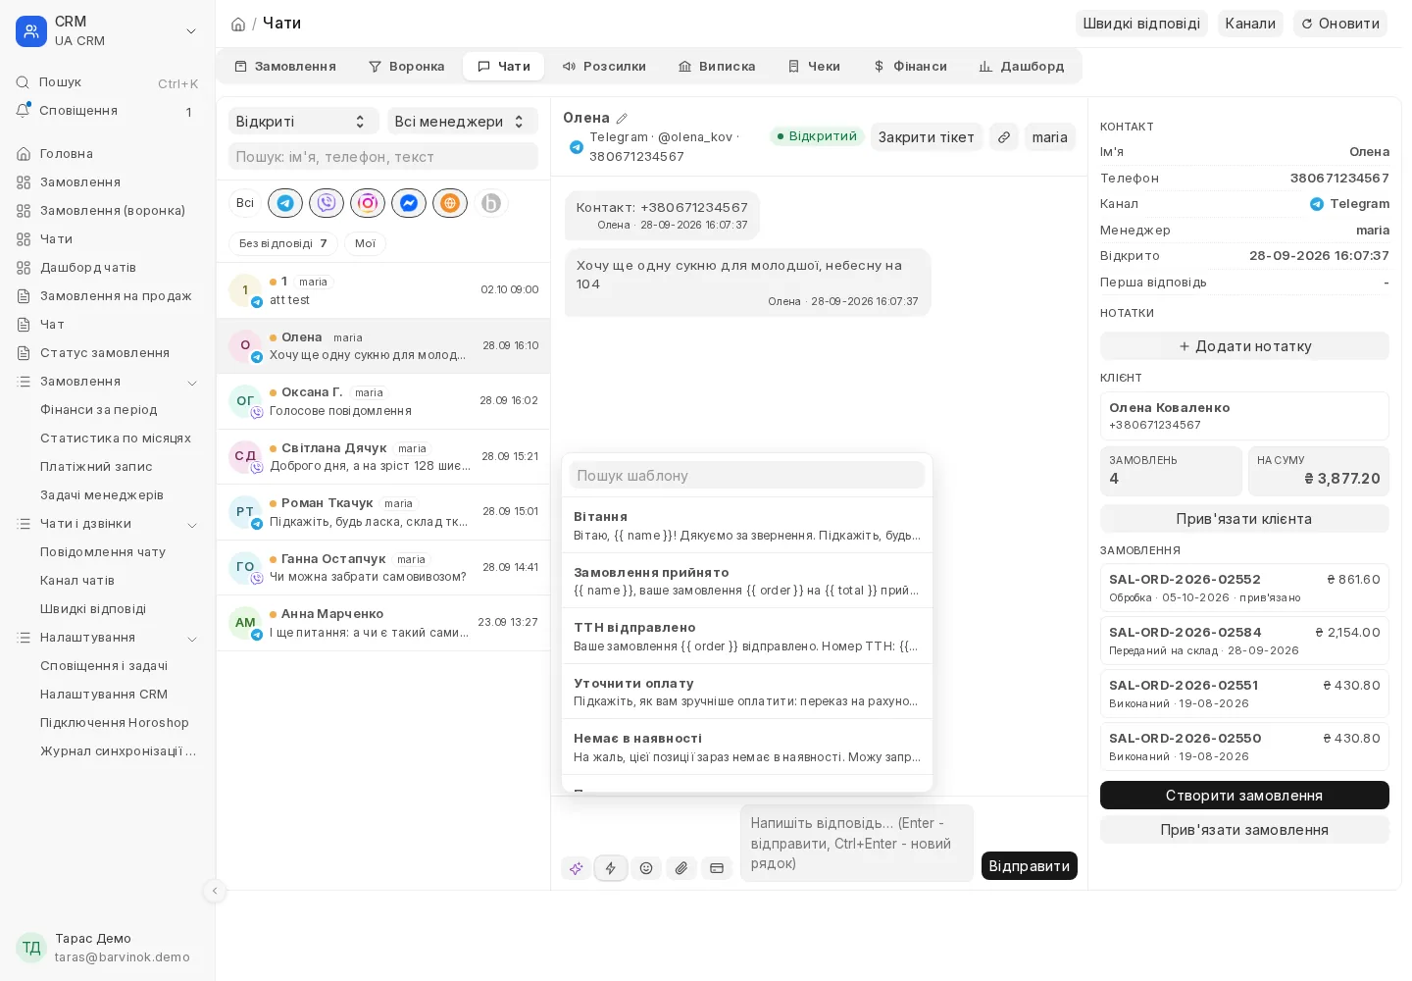The height and width of the screenshot is (981, 1412).
Task: Switch to the Розсилки tab
Action: (x=604, y=67)
